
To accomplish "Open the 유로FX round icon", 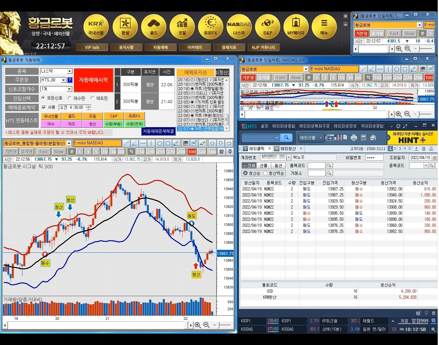I will click(211, 27).
